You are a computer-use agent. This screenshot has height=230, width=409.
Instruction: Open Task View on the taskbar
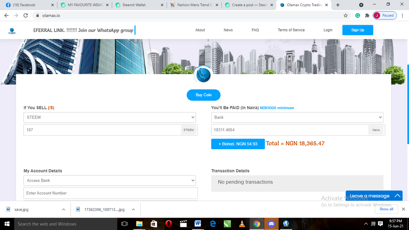click(x=125, y=224)
